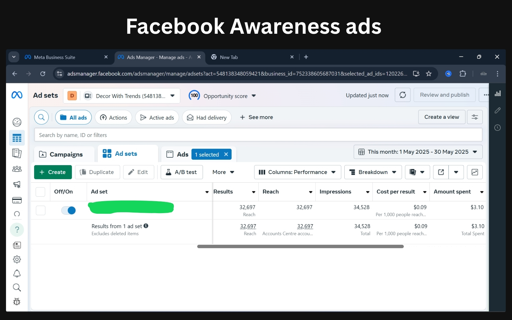Open Meta logo home icon
The height and width of the screenshot is (320, 512).
tap(17, 95)
